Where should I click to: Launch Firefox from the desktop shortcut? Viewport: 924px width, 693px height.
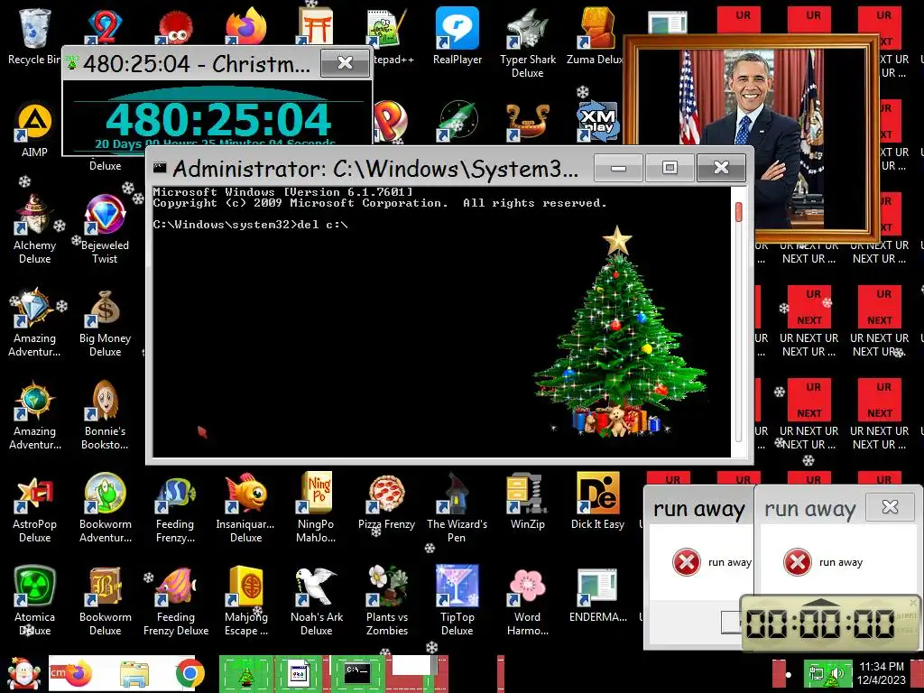tap(245, 26)
